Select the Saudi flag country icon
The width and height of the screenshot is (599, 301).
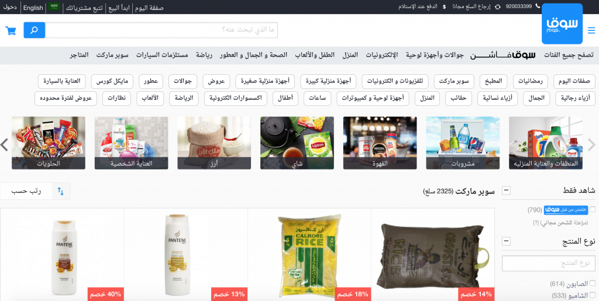point(54,7)
